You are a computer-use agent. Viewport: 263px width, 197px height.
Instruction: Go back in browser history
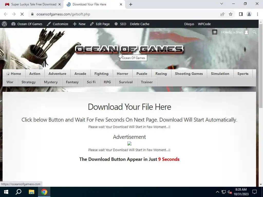pyautogui.click(x=6, y=14)
